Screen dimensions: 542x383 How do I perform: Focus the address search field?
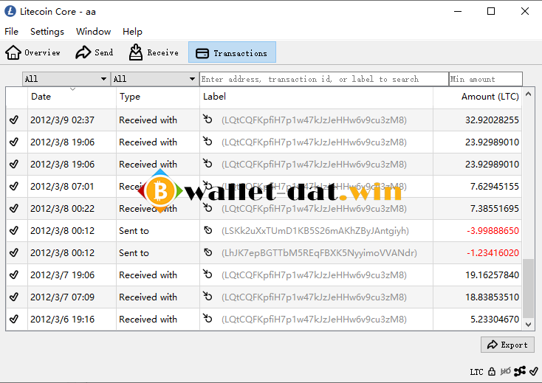click(324, 79)
